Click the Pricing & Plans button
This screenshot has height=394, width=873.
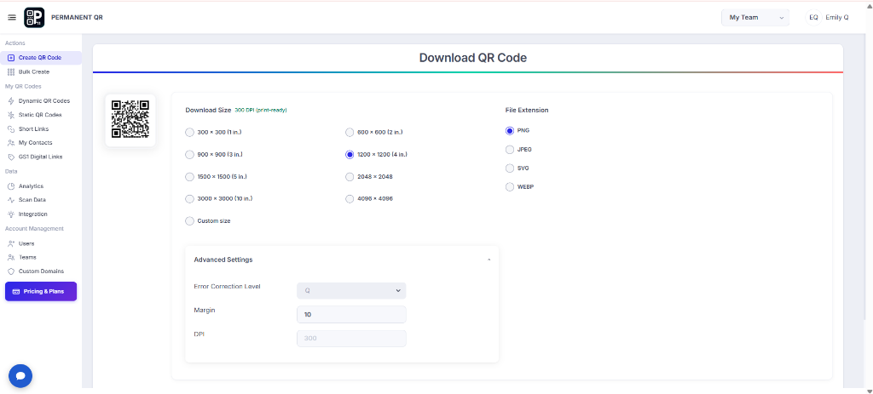(41, 292)
